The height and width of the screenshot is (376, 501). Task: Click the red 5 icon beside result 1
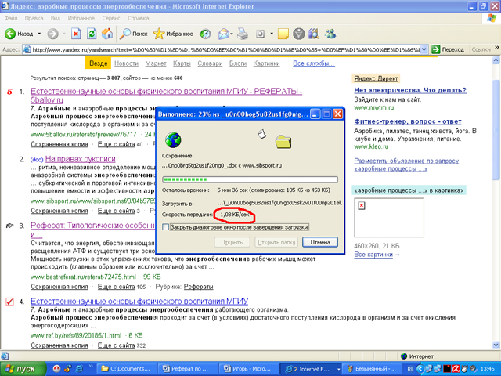pos(9,92)
